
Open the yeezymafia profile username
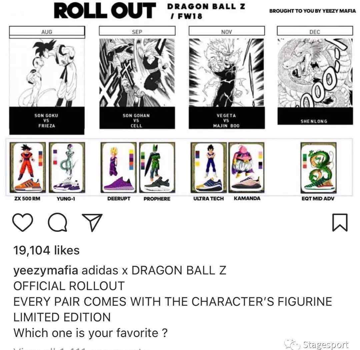pos(46,271)
